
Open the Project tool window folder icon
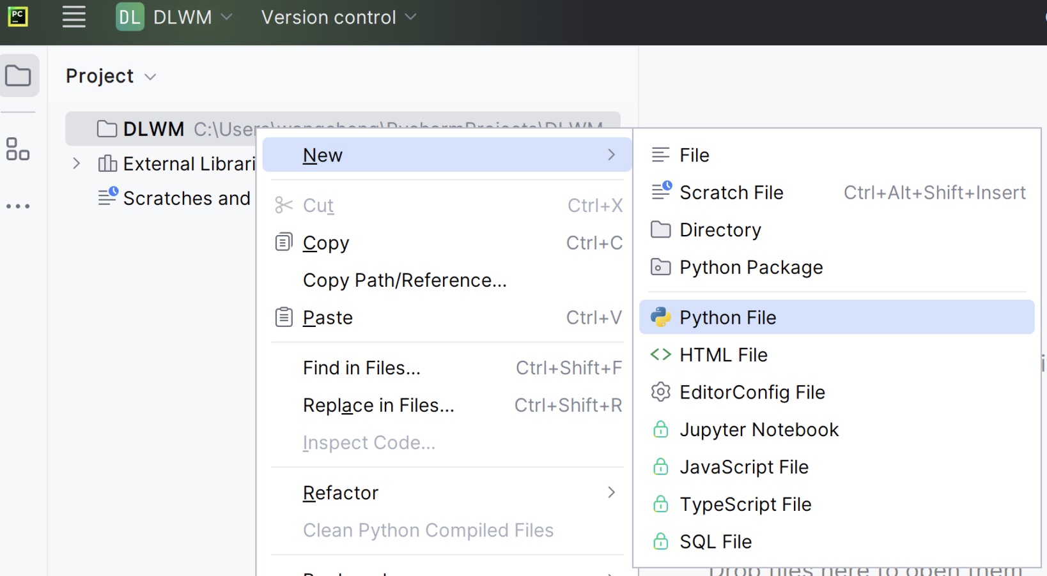[x=19, y=76]
